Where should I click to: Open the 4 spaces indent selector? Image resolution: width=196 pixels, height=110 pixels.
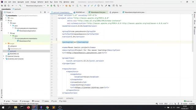pyautogui.click(x=192, y=104)
